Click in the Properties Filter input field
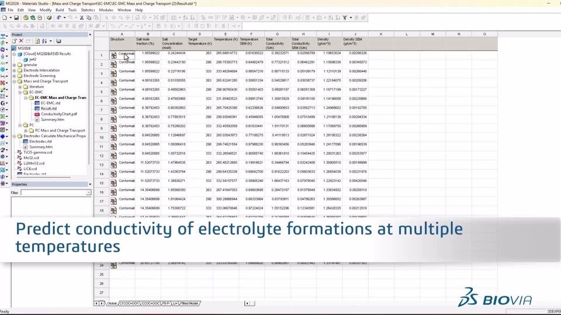 tap(53, 192)
